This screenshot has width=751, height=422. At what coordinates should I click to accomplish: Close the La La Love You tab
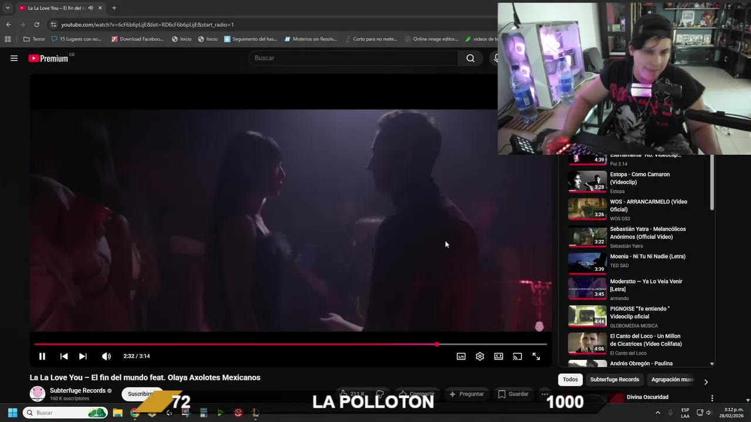(100, 8)
